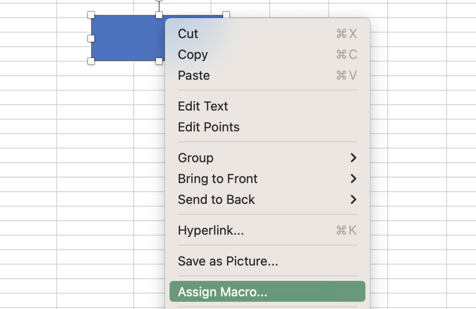
Task: Click the shape's left-middle sizing handle
Action: coord(92,38)
